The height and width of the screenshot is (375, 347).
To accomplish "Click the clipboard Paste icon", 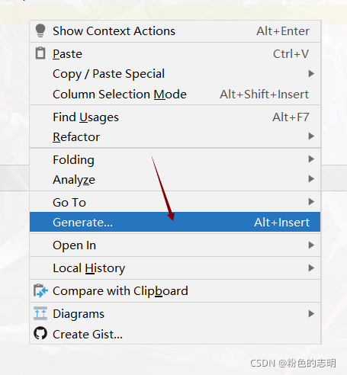I will (40, 53).
